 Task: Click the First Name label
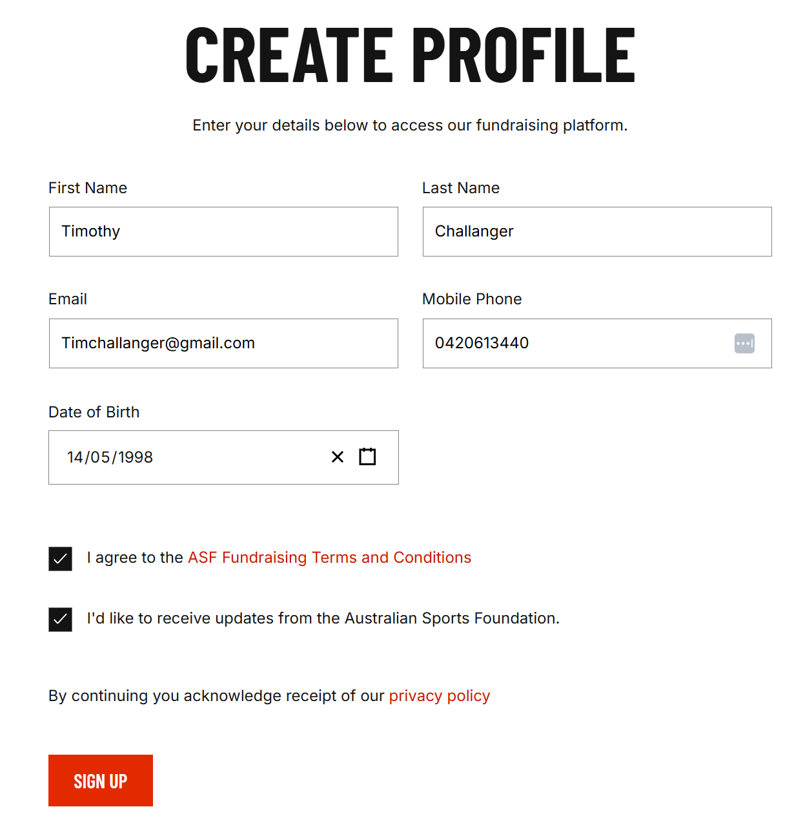point(88,188)
